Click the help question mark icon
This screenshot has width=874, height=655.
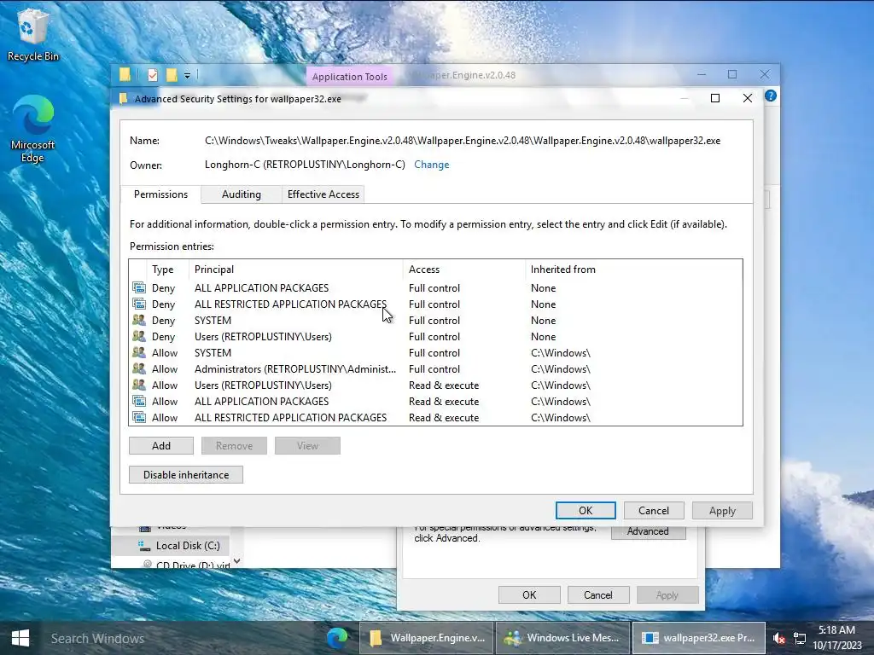pos(771,96)
